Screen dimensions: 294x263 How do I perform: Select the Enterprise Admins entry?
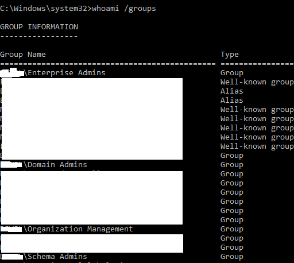click(x=67, y=73)
